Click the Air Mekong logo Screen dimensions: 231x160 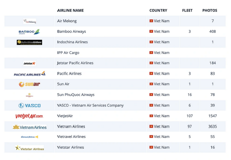[30, 21]
